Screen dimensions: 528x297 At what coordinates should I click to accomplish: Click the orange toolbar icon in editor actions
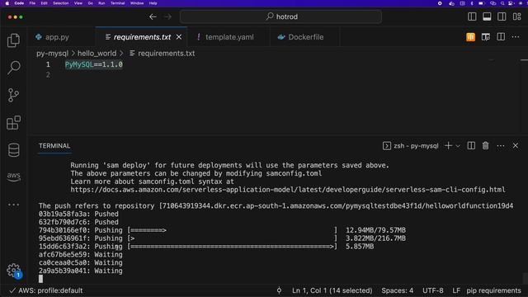tap(470, 37)
